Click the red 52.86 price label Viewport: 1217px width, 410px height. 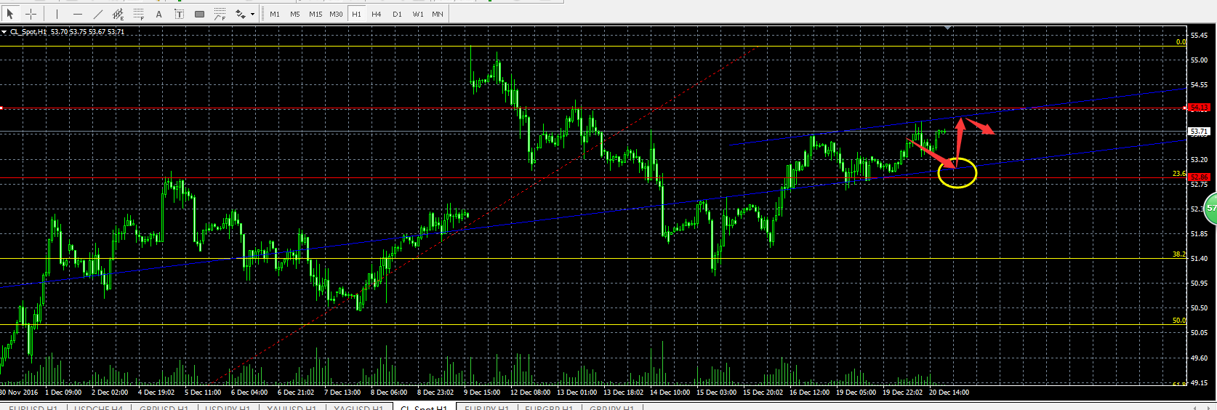(1200, 177)
